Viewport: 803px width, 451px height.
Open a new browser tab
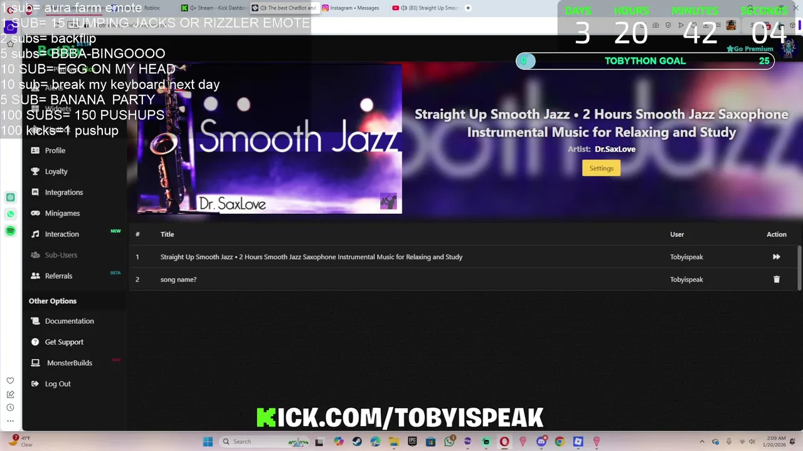click(x=468, y=8)
